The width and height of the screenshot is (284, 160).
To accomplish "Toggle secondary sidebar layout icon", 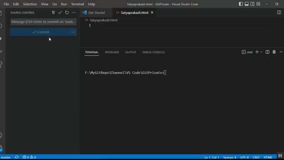I will (252, 4).
